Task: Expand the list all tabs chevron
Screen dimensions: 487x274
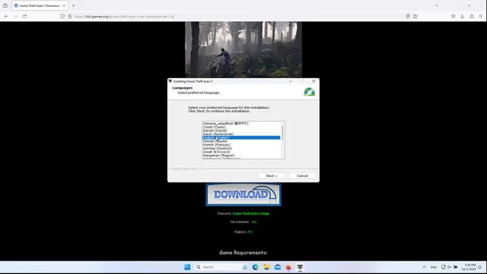Action: click(436, 6)
